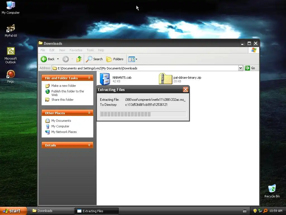Click the Extracting Files dialog title bar
This screenshot has height=215, width=286.
click(140, 90)
